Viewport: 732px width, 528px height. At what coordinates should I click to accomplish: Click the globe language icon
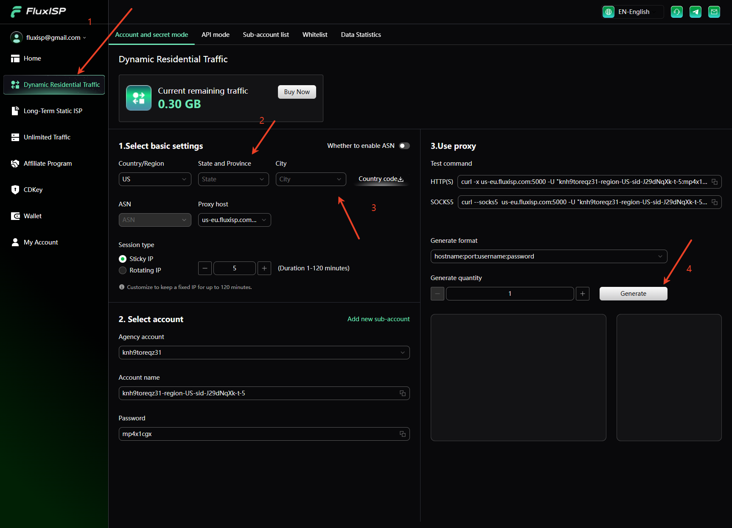click(x=609, y=12)
